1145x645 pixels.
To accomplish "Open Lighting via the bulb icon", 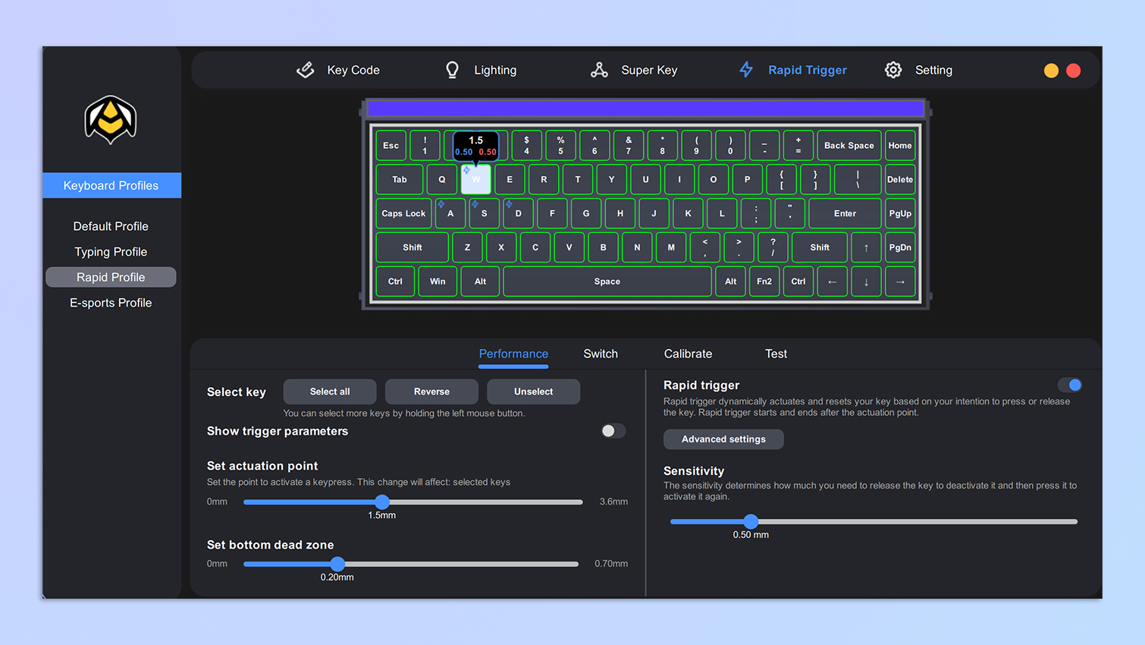I will [x=452, y=70].
